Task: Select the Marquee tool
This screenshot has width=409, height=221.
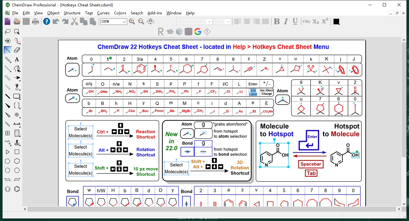Action: (17, 32)
